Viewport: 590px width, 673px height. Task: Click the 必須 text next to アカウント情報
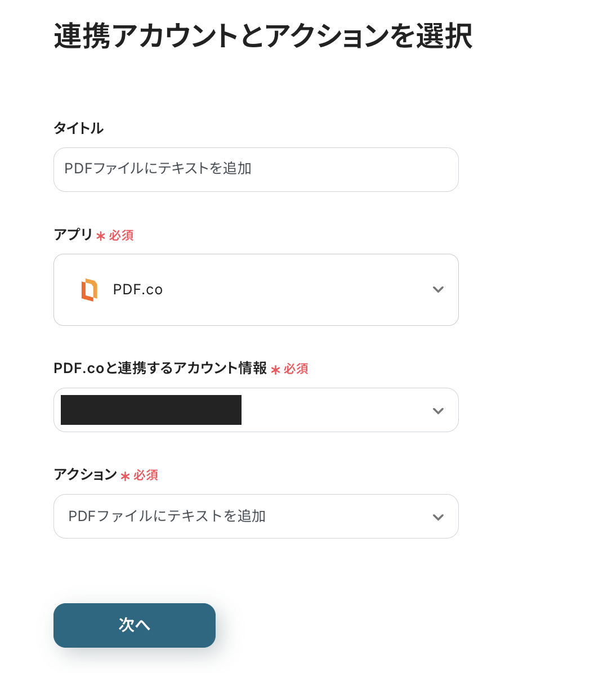tap(296, 369)
